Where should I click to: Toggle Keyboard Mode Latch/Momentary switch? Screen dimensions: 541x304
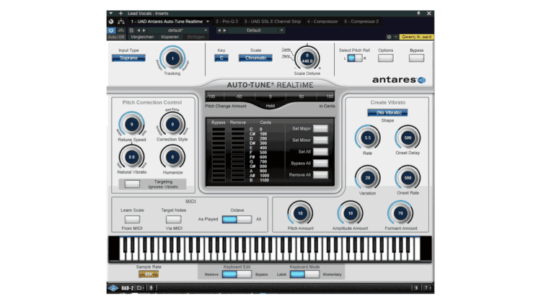(x=304, y=274)
